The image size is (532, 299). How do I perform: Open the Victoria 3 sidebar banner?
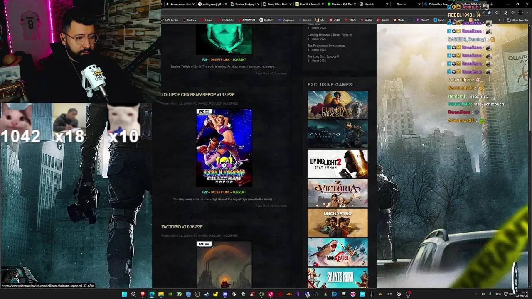[337, 193]
